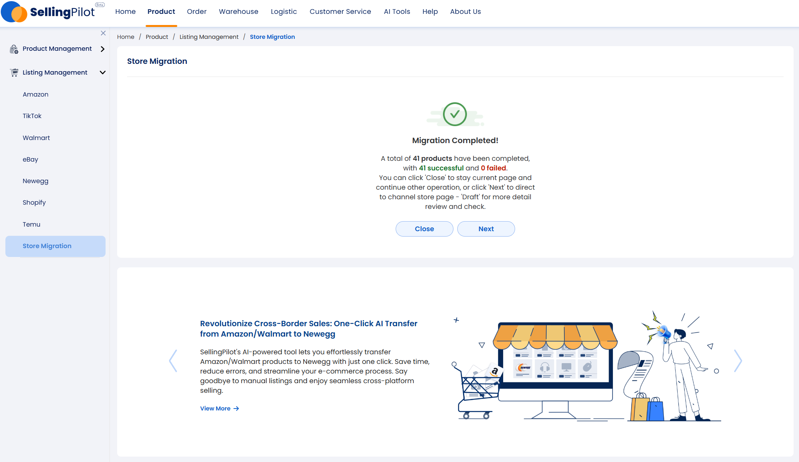Select Shopify in the sidebar
The image size is (799, 462).
[x=34, y=202]
